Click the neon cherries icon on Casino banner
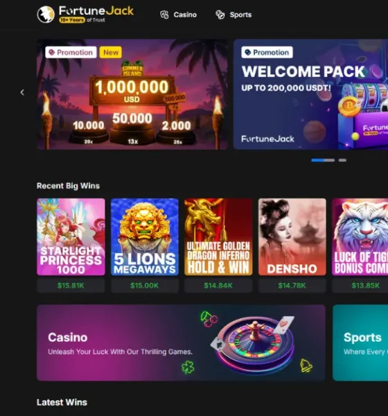 209,319
